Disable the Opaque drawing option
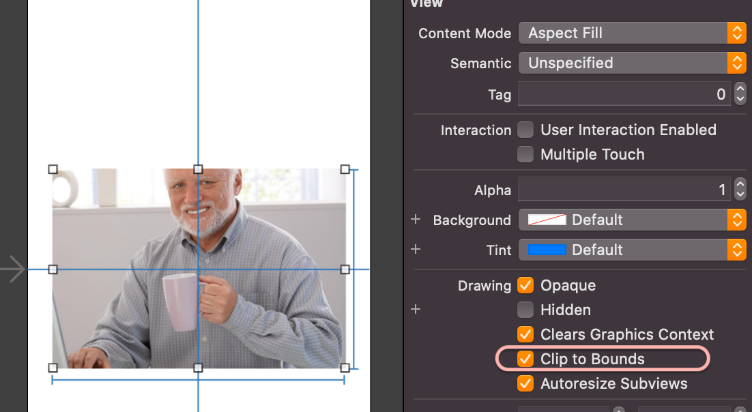 point(525,285)
